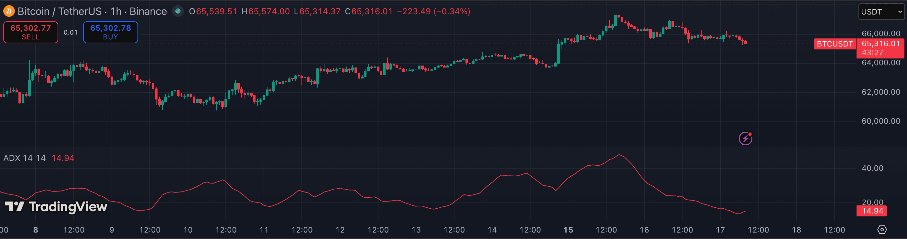Viewport: 907px width, 239px height.
Task: Click the 62,000.00 price axis label
Action: (880, 92)
